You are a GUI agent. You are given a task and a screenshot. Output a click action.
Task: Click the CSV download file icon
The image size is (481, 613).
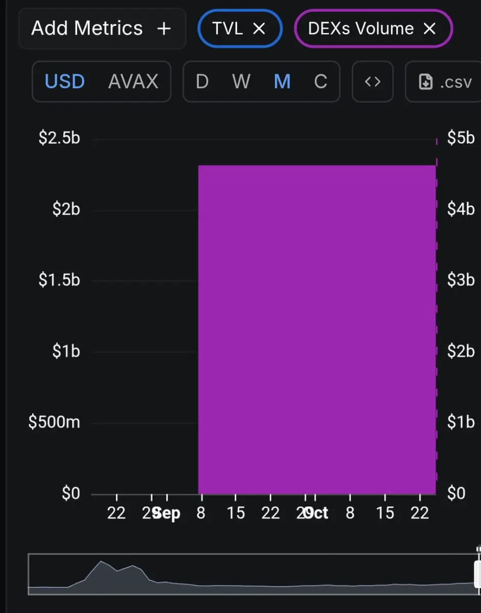[425, 82]
